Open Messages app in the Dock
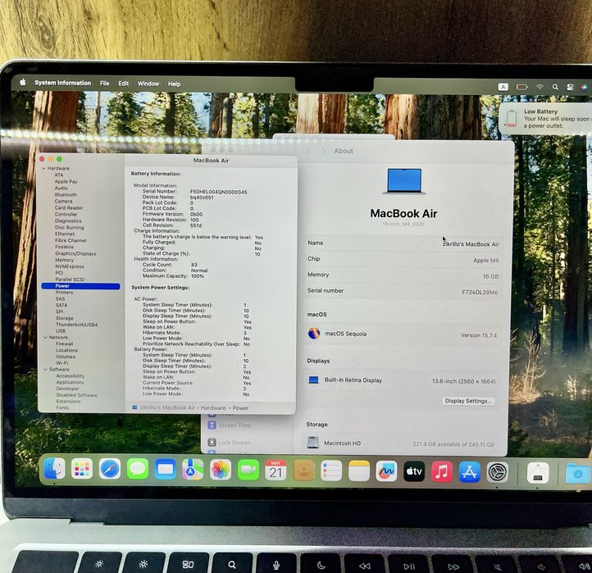Screen dimensions: 592x573 (138, 469)
